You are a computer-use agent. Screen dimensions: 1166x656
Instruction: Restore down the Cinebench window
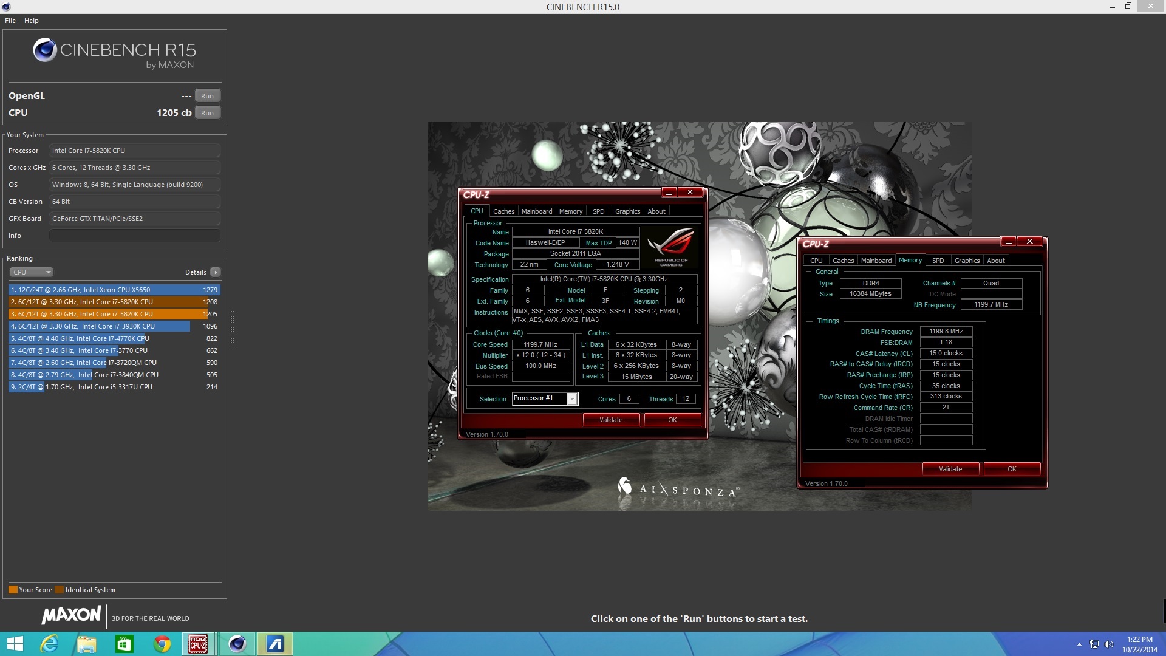[1128, 6]
